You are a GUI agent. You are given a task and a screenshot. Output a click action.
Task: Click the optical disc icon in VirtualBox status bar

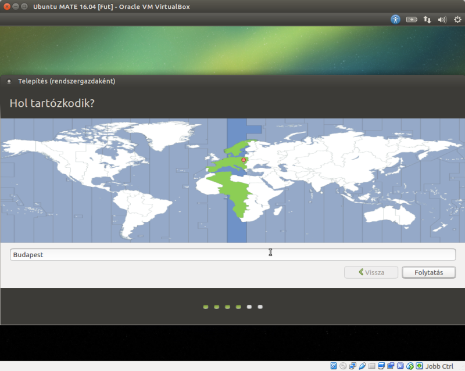(x=343, y=366)
